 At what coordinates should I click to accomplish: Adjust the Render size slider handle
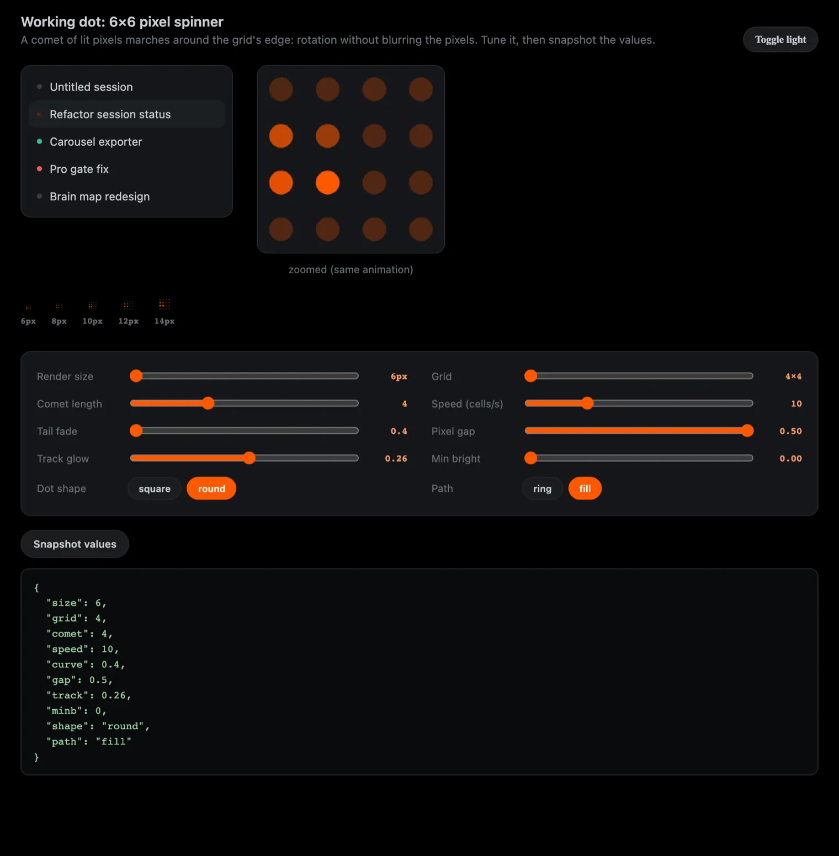point(136,376)
